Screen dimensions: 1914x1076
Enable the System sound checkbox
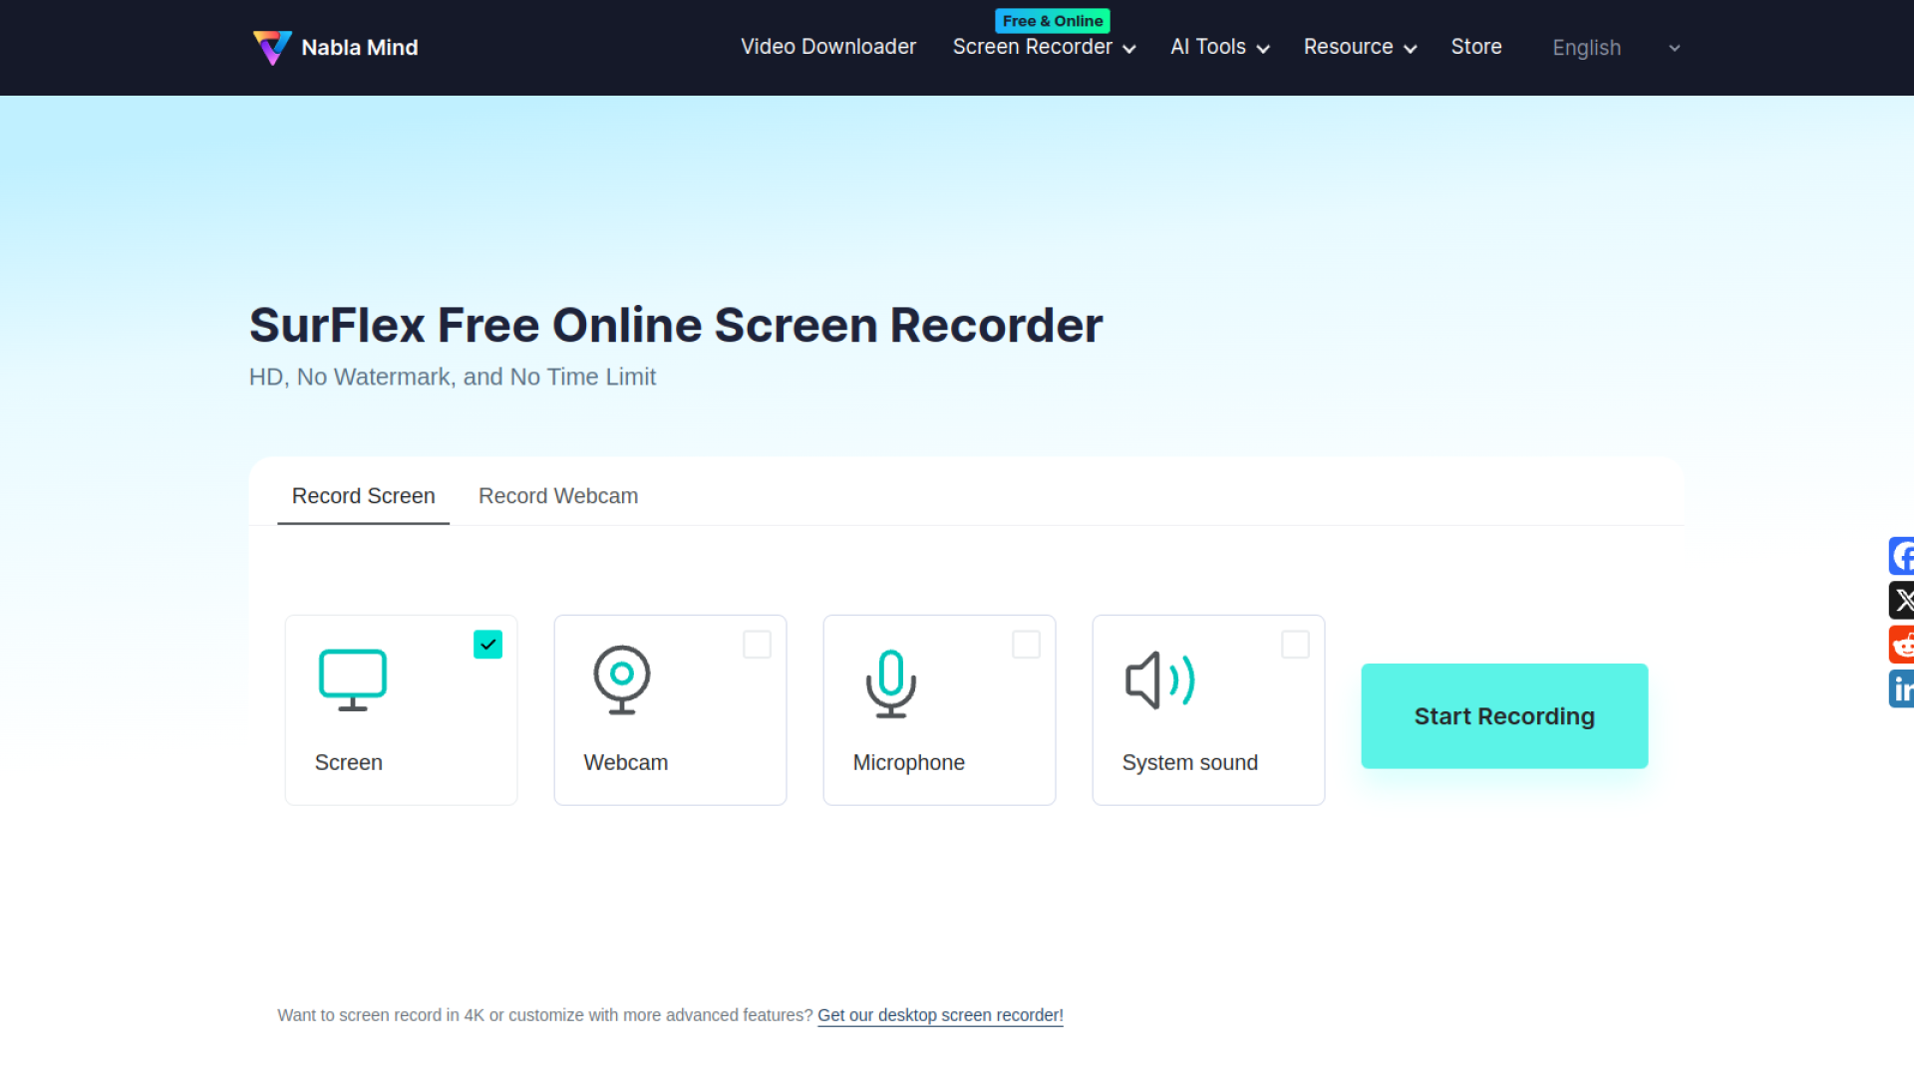(x=1295, y=645)
